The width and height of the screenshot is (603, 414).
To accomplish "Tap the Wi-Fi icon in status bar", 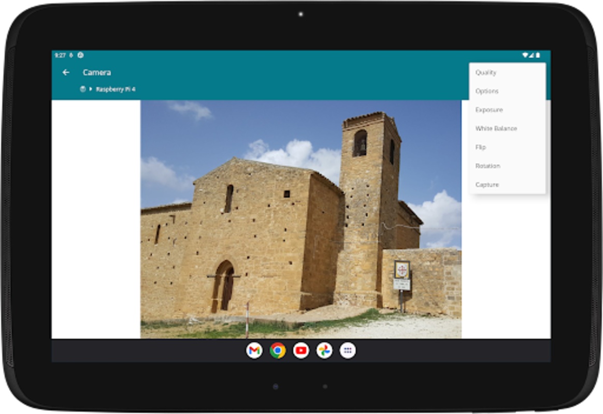I will (525, 55).
